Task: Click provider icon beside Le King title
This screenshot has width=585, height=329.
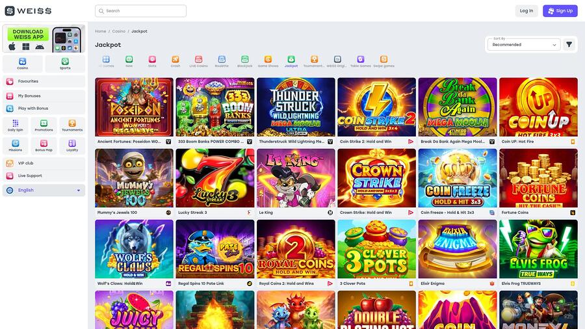Action: click(330, 213)
